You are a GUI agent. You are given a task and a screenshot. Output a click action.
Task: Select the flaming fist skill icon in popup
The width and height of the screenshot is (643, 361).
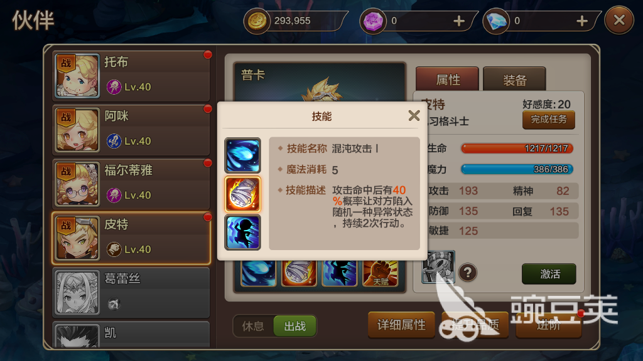click(242, 194)
